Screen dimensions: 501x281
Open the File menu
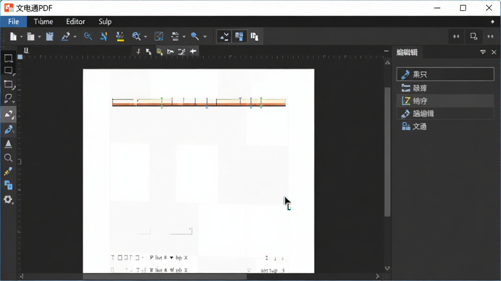tap(13, 21)
